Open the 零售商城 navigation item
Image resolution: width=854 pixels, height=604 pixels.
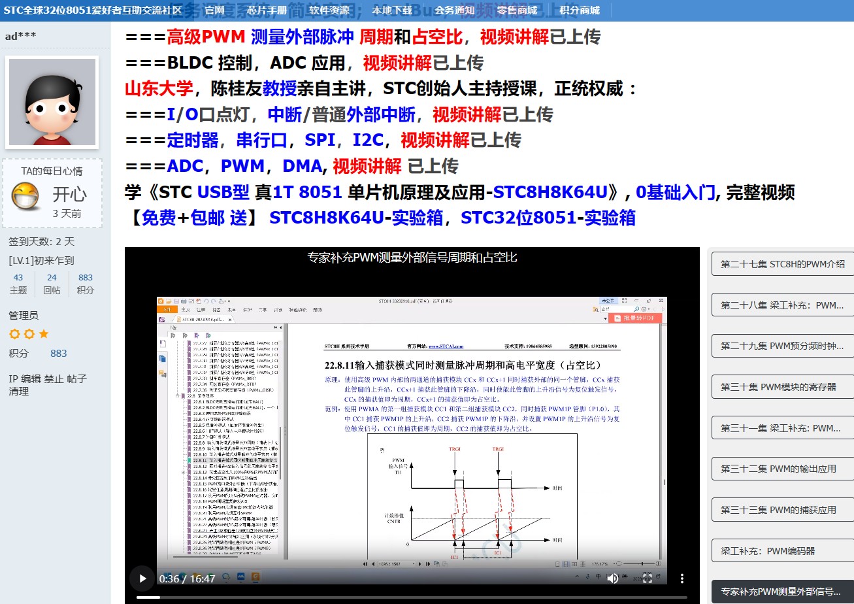(x=517, y=10)
